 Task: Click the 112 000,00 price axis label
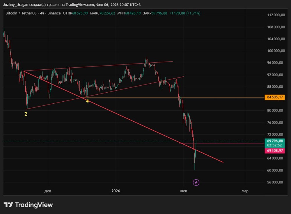click(x=276, y=15)
